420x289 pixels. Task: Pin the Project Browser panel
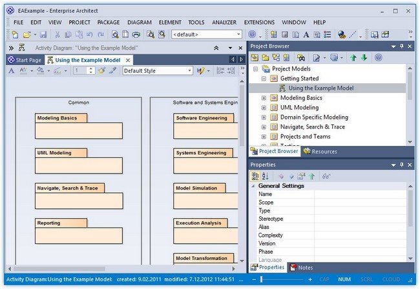[x=401, y=46]
